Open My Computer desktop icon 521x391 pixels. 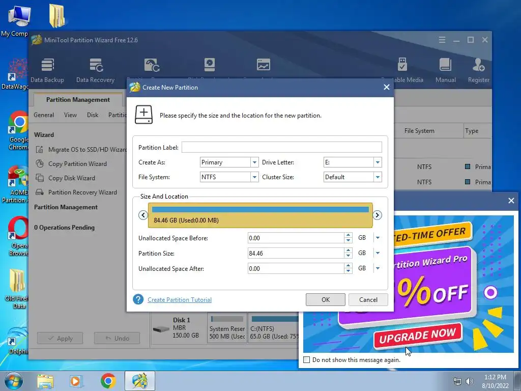tap(16, 20)
